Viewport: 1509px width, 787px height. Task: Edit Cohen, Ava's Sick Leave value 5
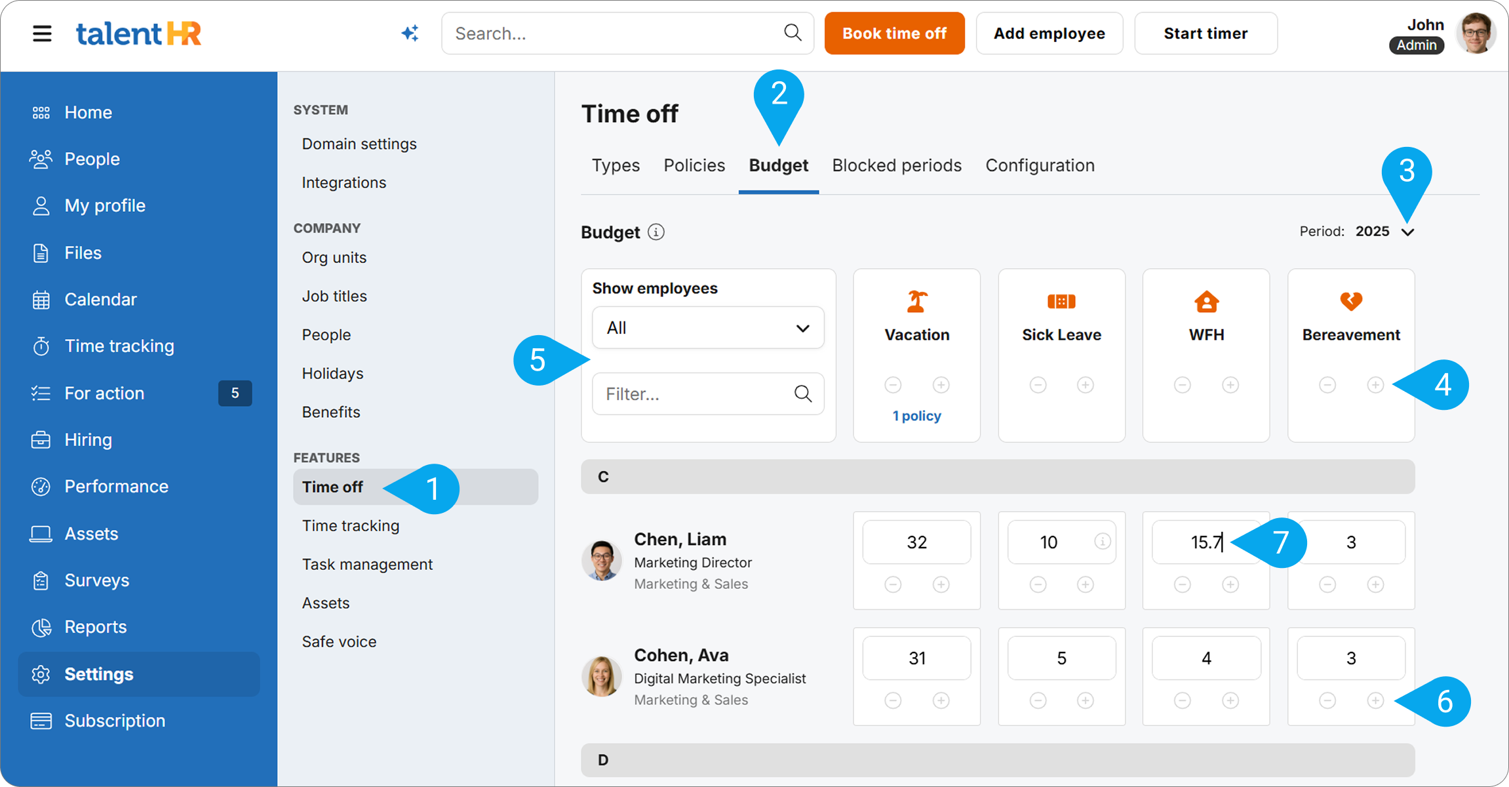1061,658
